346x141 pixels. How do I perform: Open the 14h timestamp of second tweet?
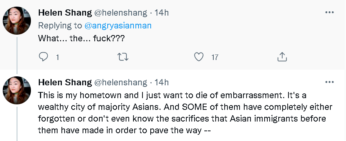coord(162,83)
